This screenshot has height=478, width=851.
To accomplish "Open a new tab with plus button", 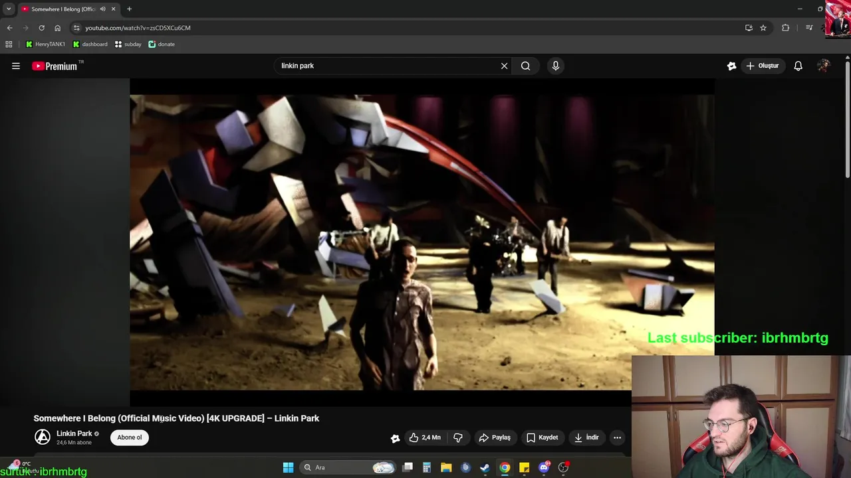I will click(x=129, y=9).
